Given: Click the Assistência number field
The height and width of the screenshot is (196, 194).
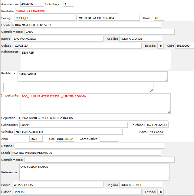Looking at the screenshot, I should (x=32, y=4).
